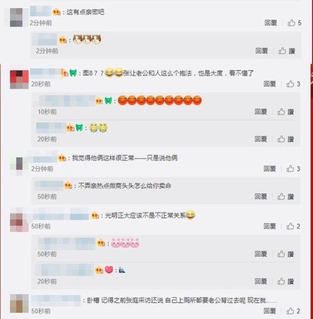Viewport: 313px width, 319px height.
Task: Like the comment '光明正大应该不是不正常关系'
Action: point(293,226)
